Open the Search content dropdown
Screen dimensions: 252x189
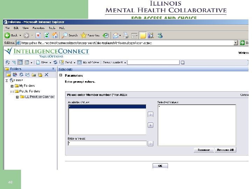pyautogui.click(x=125, y=63)
